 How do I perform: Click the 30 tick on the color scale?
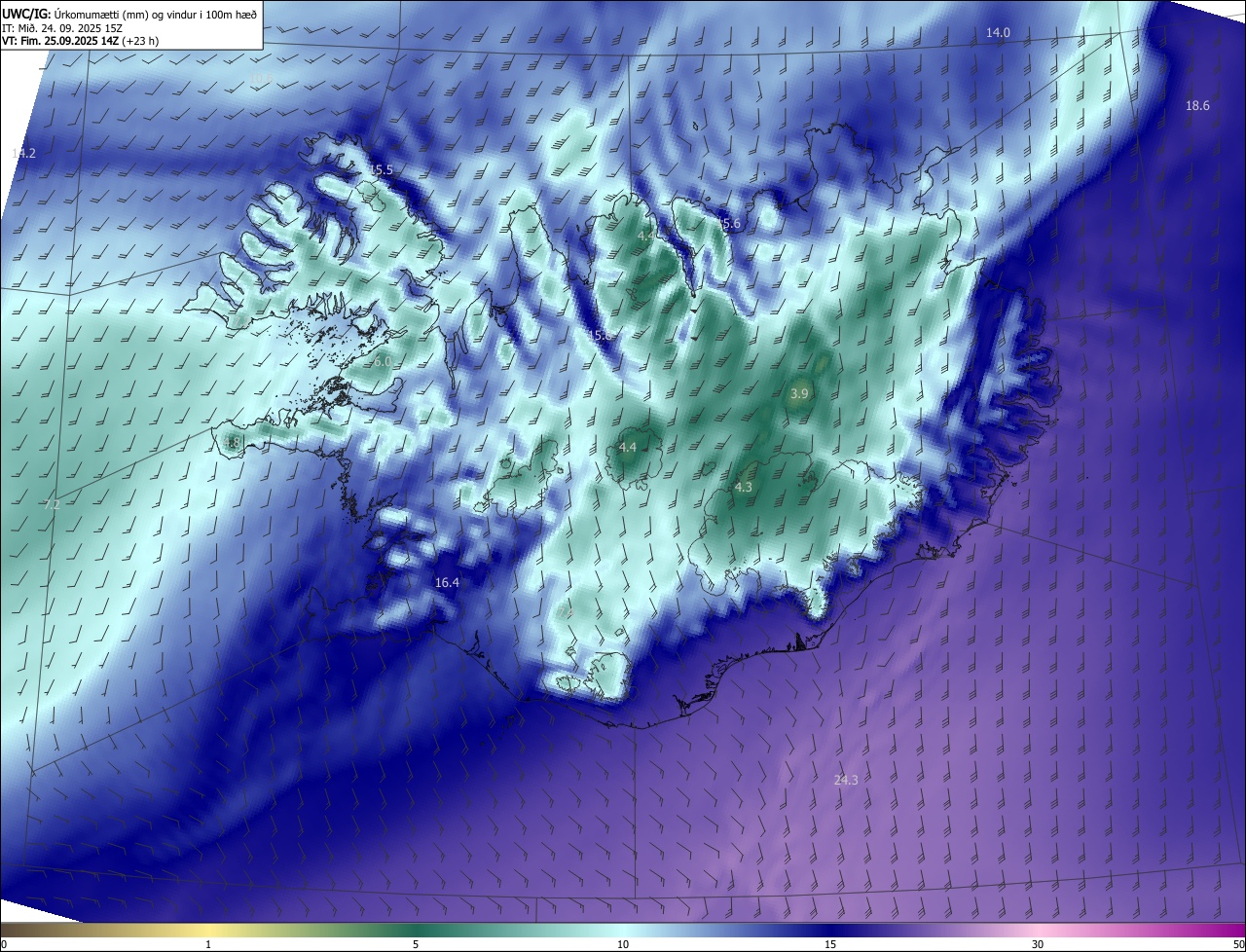pos(1038,944)
